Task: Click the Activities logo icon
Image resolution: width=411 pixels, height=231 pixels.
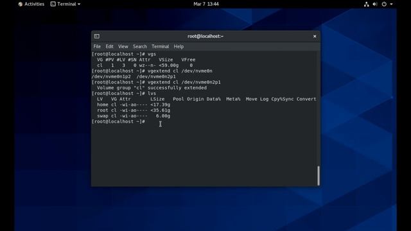Action: (21, 4)
